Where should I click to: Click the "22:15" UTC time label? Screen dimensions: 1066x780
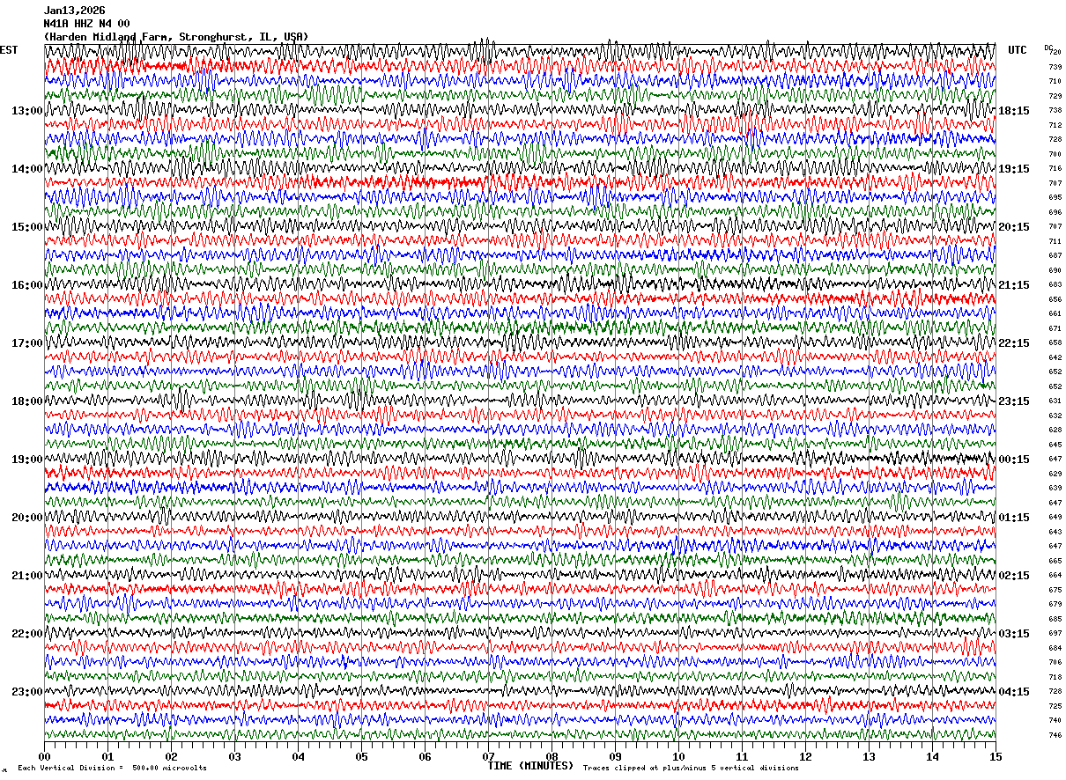pos(1014,343)
